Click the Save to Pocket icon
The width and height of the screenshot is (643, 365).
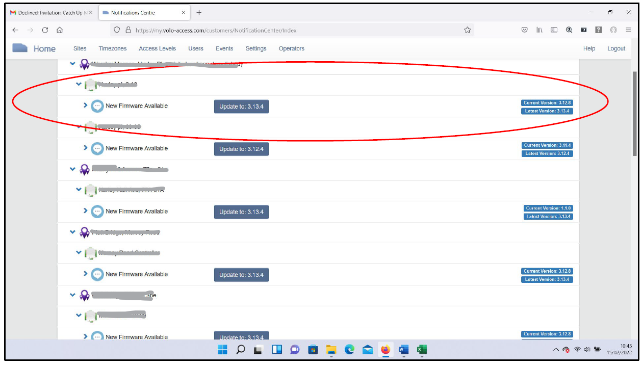point(524,30)
